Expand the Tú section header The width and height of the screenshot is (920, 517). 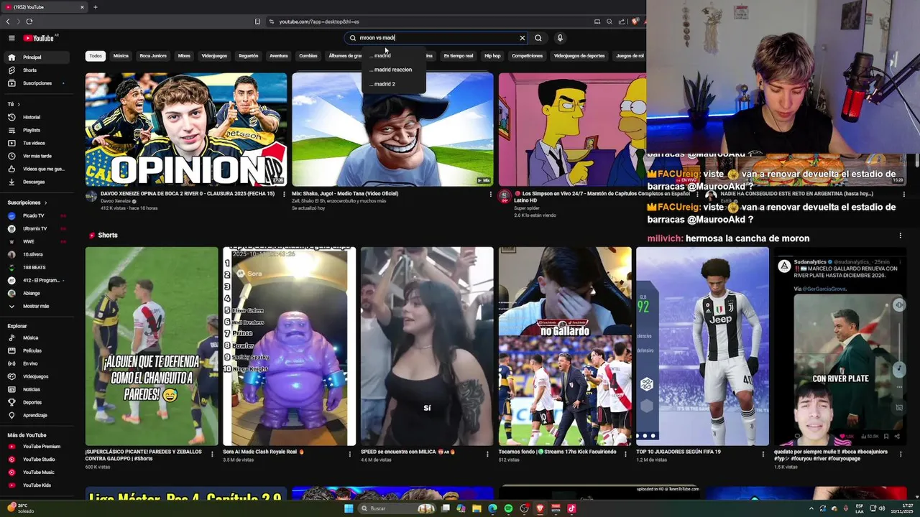14,104
